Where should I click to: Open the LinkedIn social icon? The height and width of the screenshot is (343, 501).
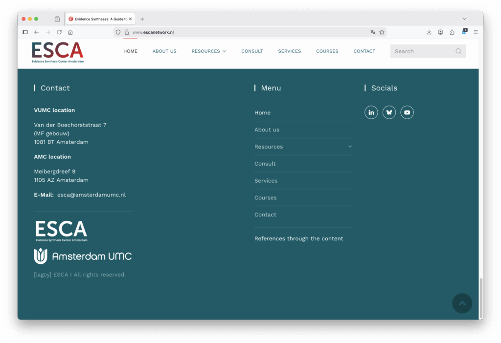pos(371,112)
